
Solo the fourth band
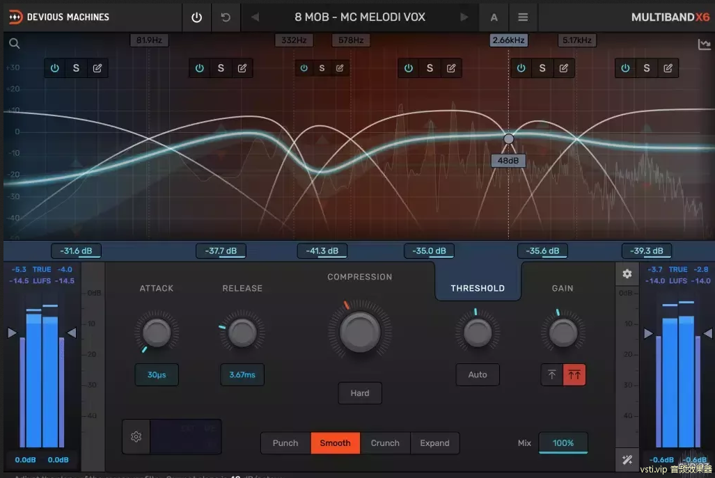click(430, 68)
